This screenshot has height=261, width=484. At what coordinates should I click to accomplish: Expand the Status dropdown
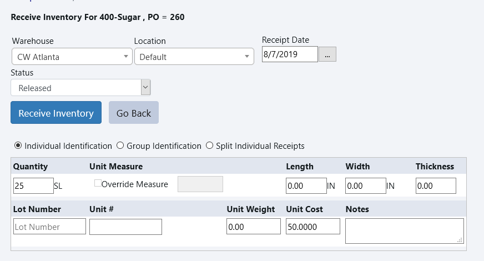[80, 88]
